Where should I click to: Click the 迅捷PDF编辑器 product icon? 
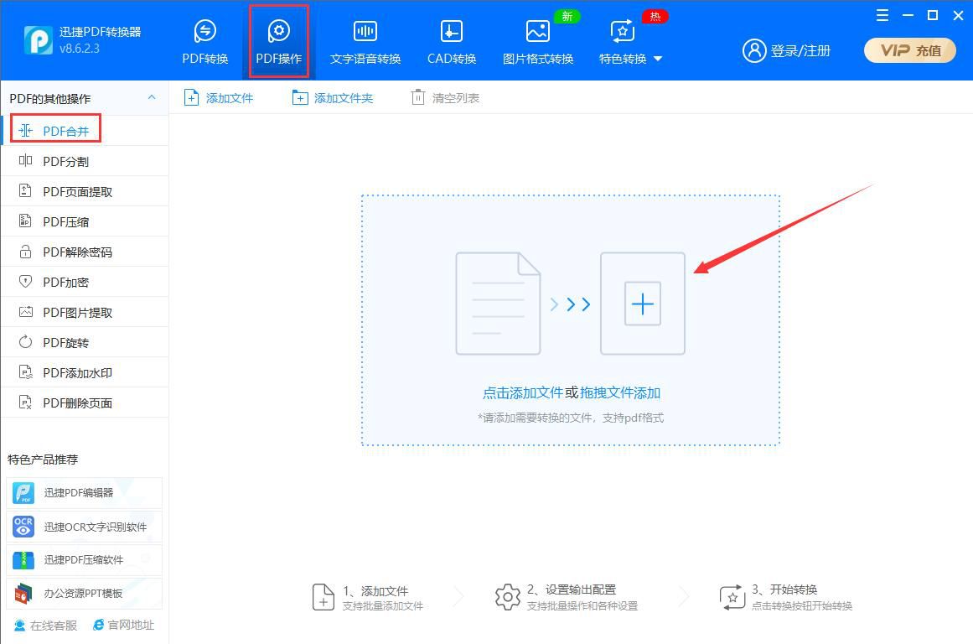point(23,493)
